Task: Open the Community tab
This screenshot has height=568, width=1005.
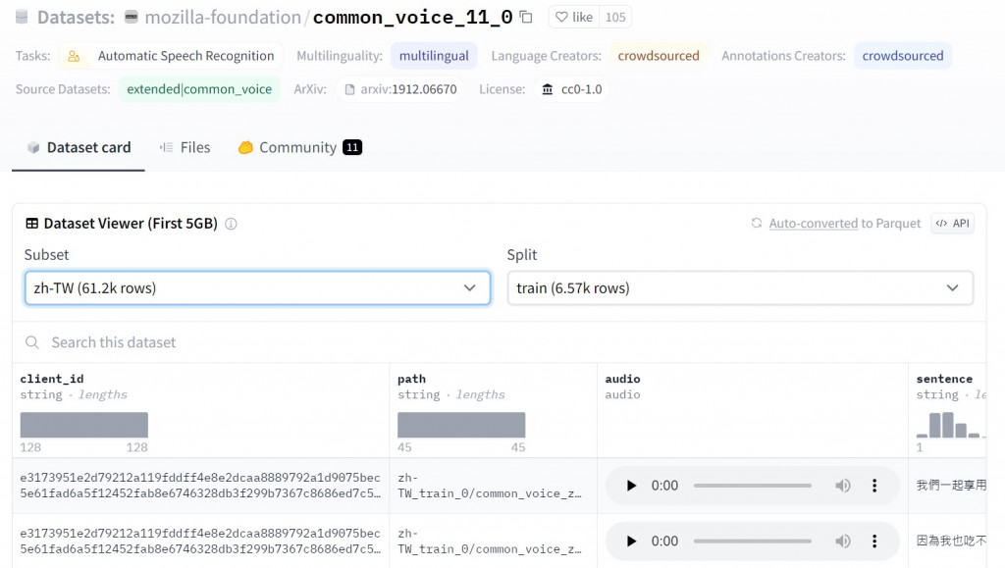Action: tap(300, 147)
